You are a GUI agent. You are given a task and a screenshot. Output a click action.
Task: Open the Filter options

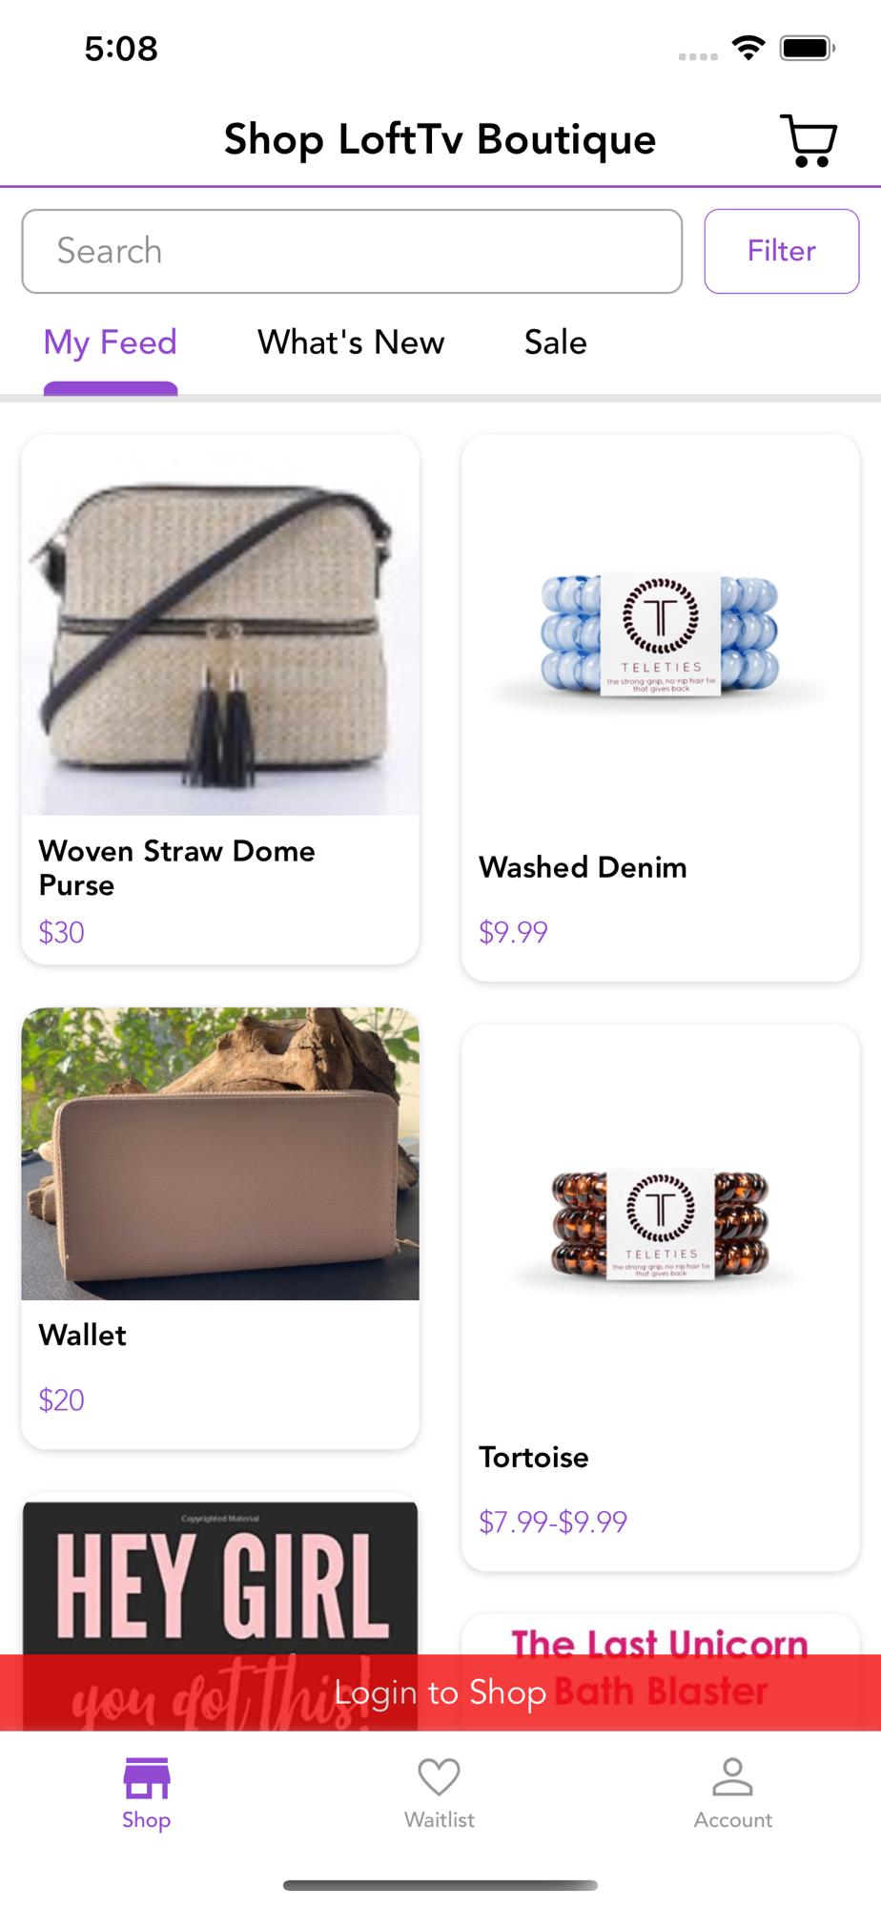pos(782,251)
